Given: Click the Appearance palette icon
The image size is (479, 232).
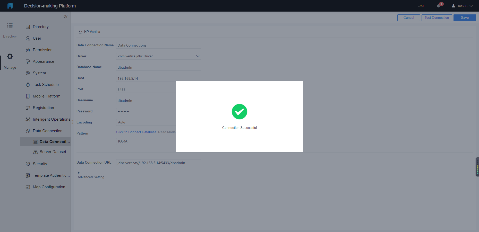Looking at the screenshot, I should coord(28,61).
